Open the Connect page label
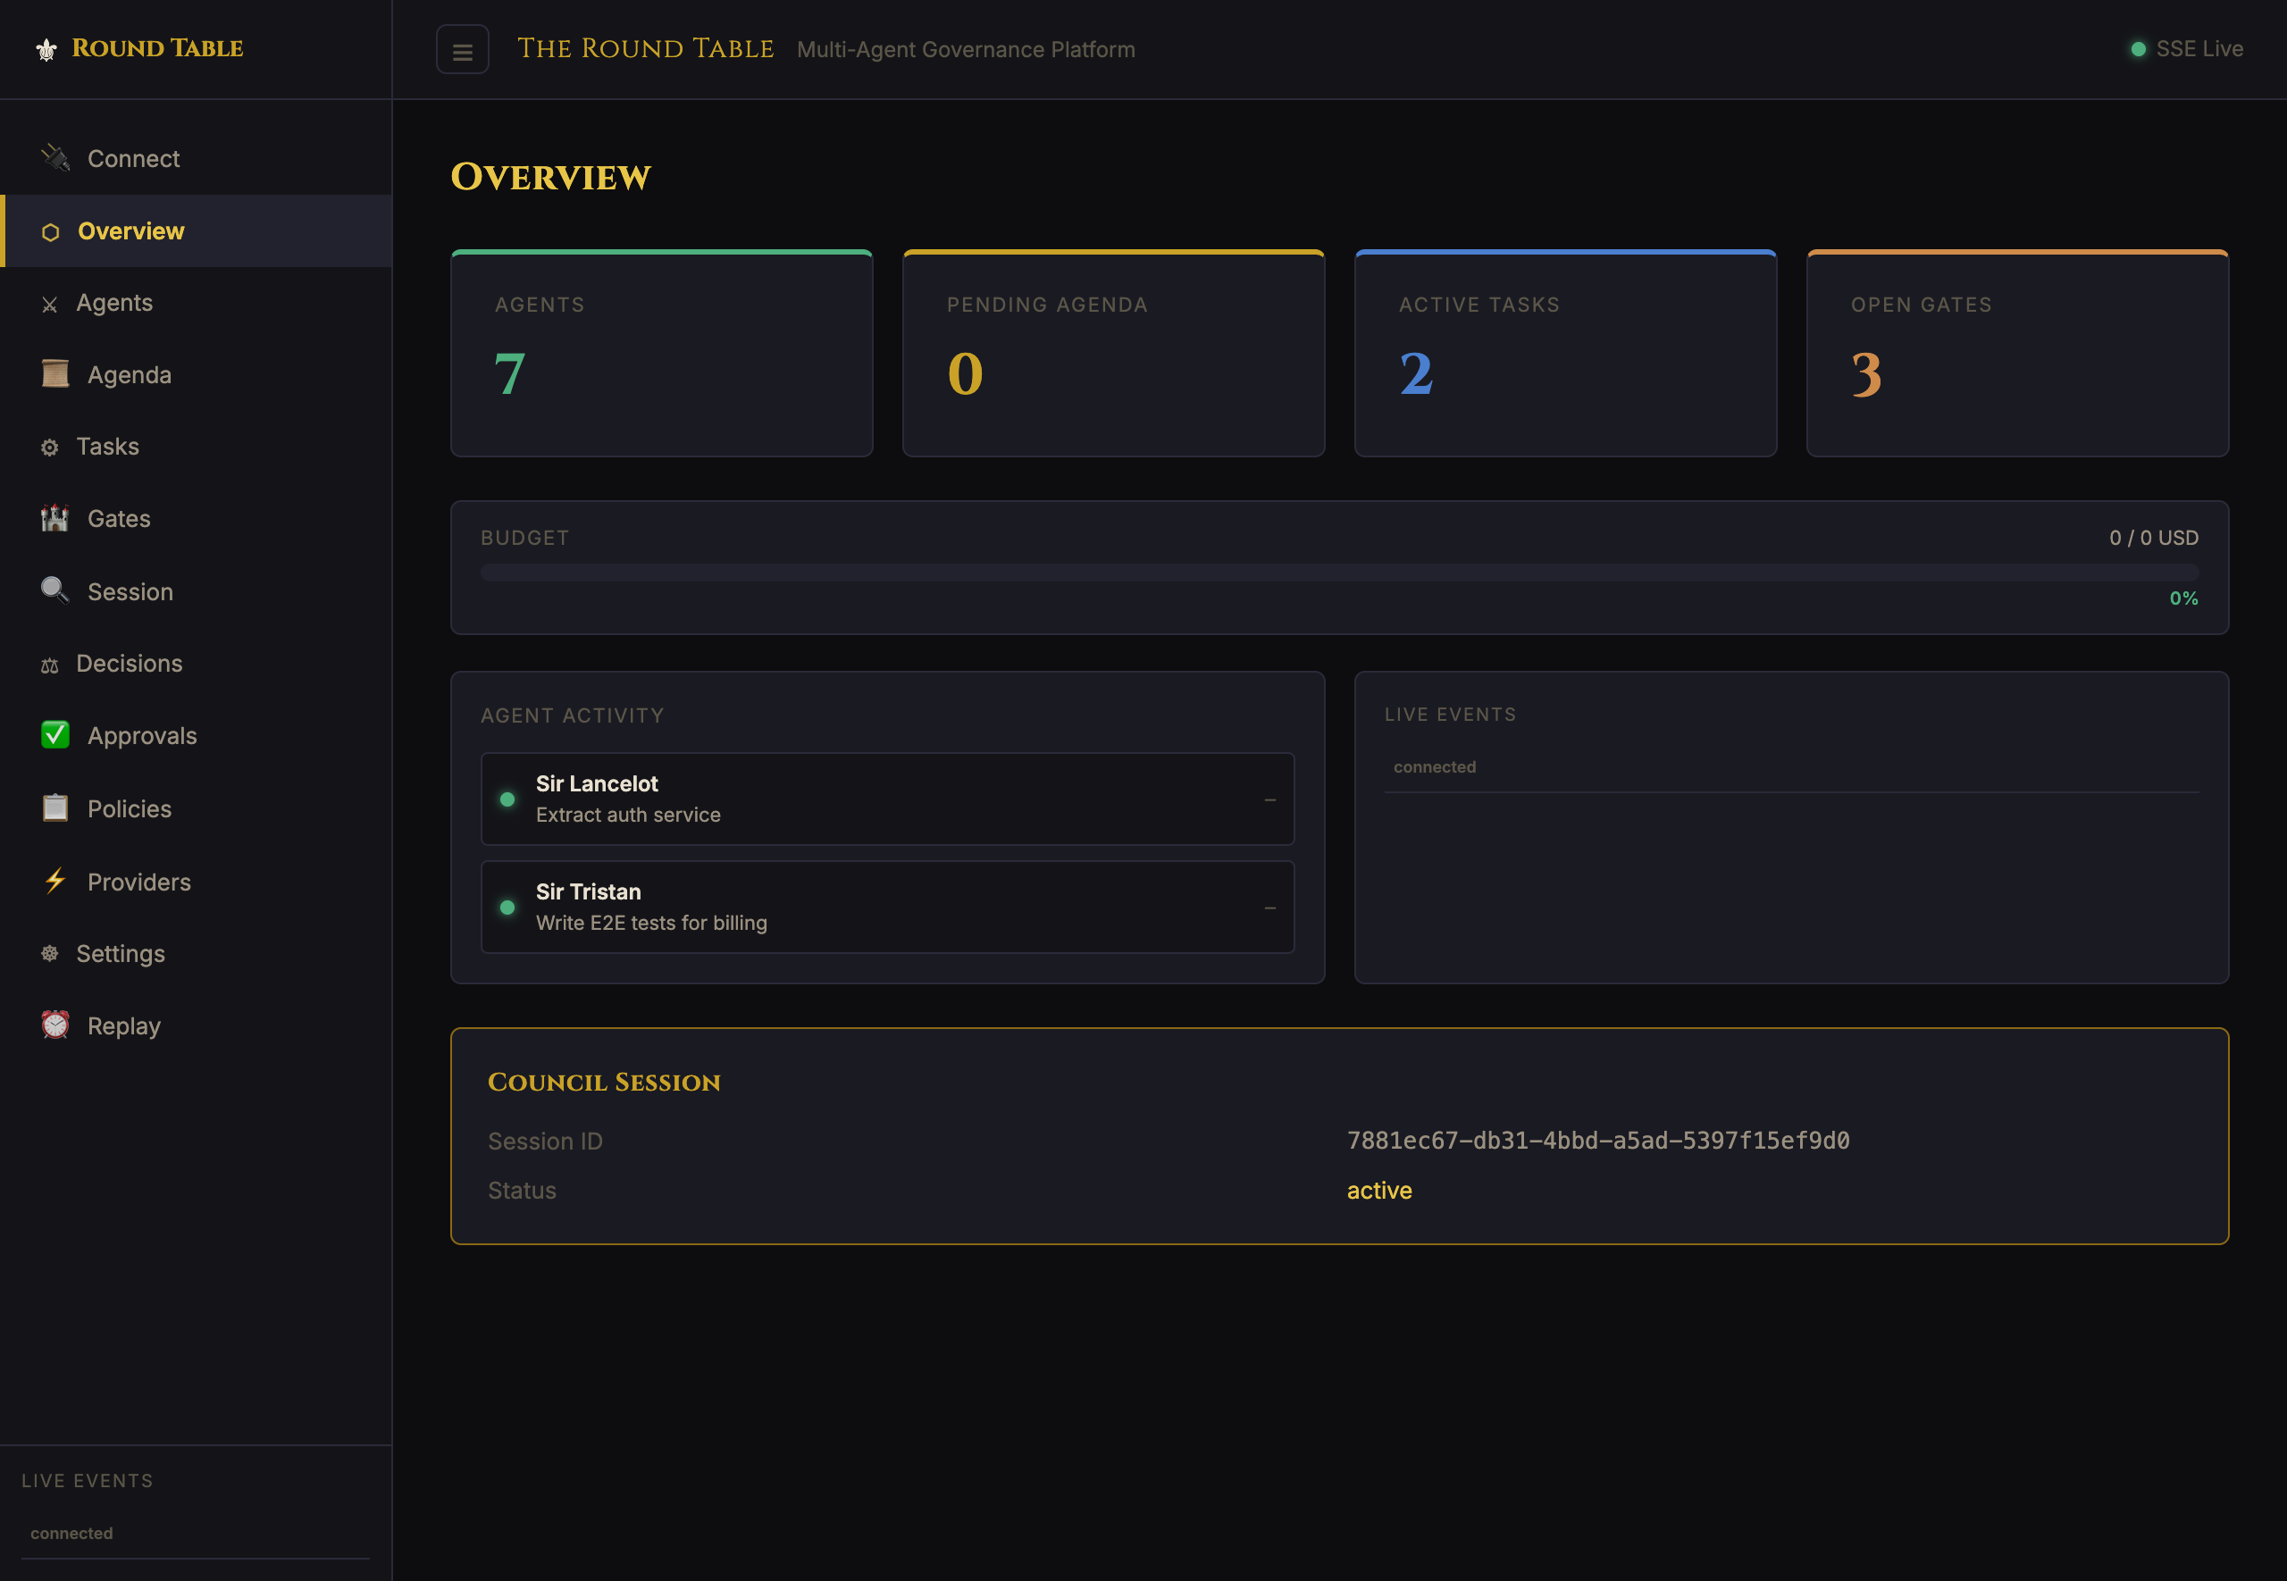Screen dimensions: 2287x1581 [x=134, y=158]
